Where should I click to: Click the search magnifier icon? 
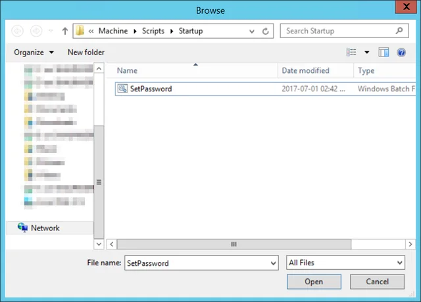[x=399, y=31]
